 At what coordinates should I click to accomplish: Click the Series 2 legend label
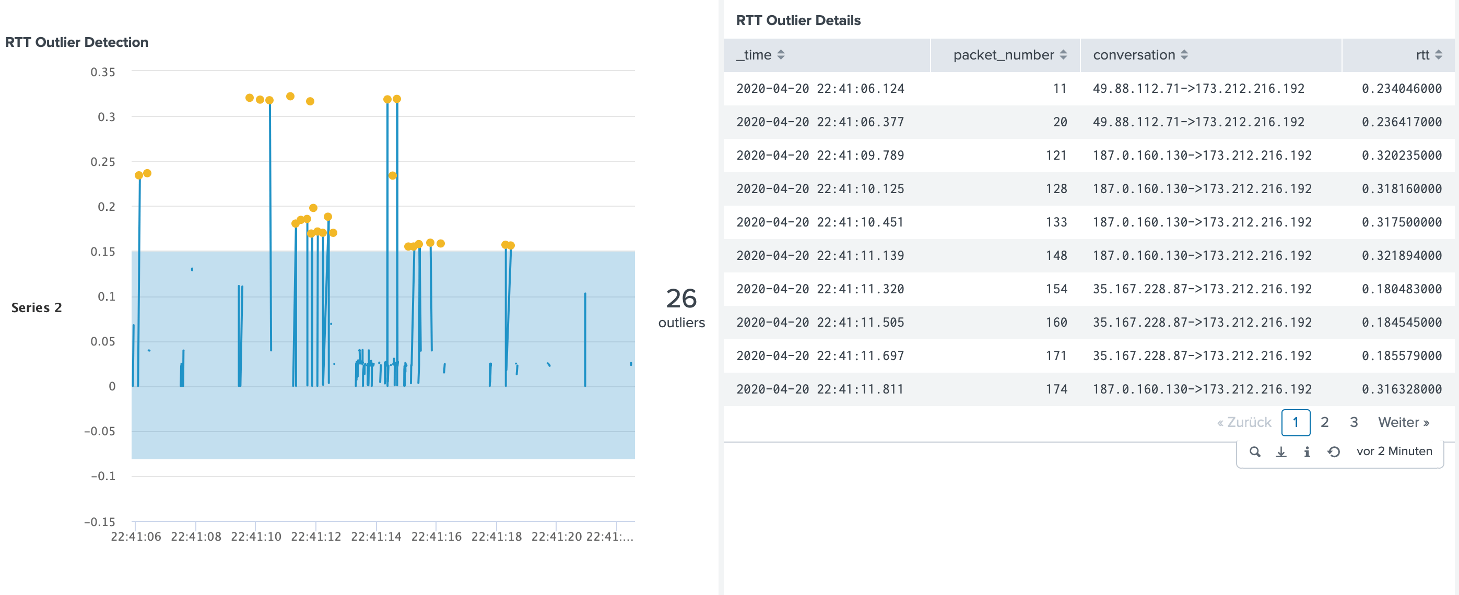[36, 307]
